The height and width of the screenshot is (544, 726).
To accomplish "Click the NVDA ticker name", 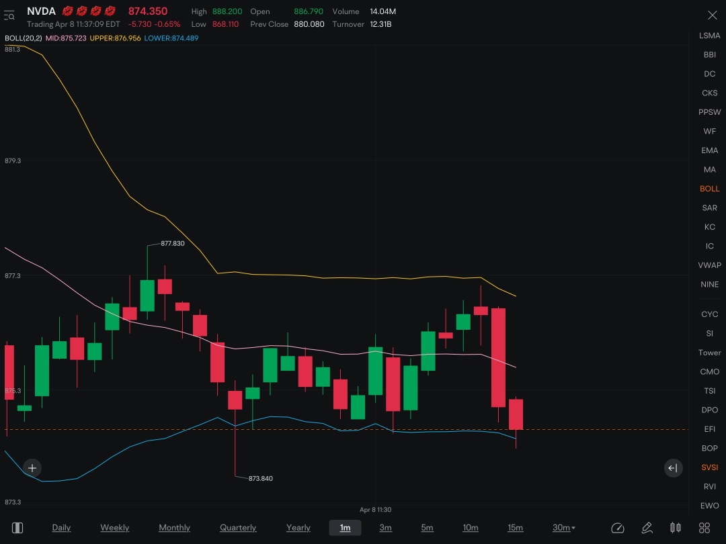I will point(41,11).
